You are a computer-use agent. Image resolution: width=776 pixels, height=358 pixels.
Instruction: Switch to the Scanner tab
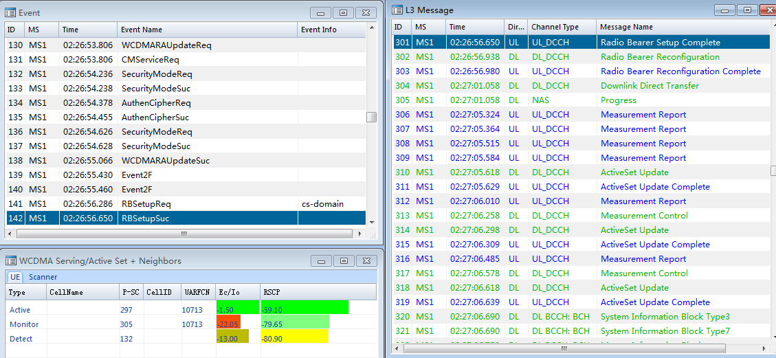(43, 277)
